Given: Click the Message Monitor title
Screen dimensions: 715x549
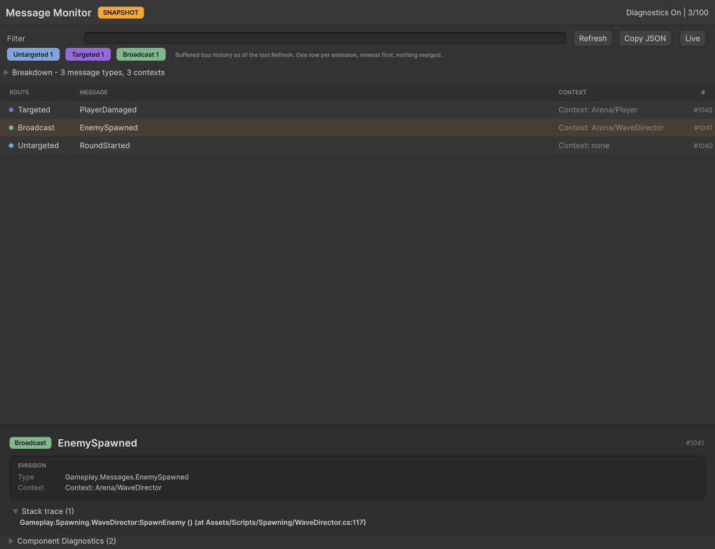Looking at the screenshot, I should [49, 13].
